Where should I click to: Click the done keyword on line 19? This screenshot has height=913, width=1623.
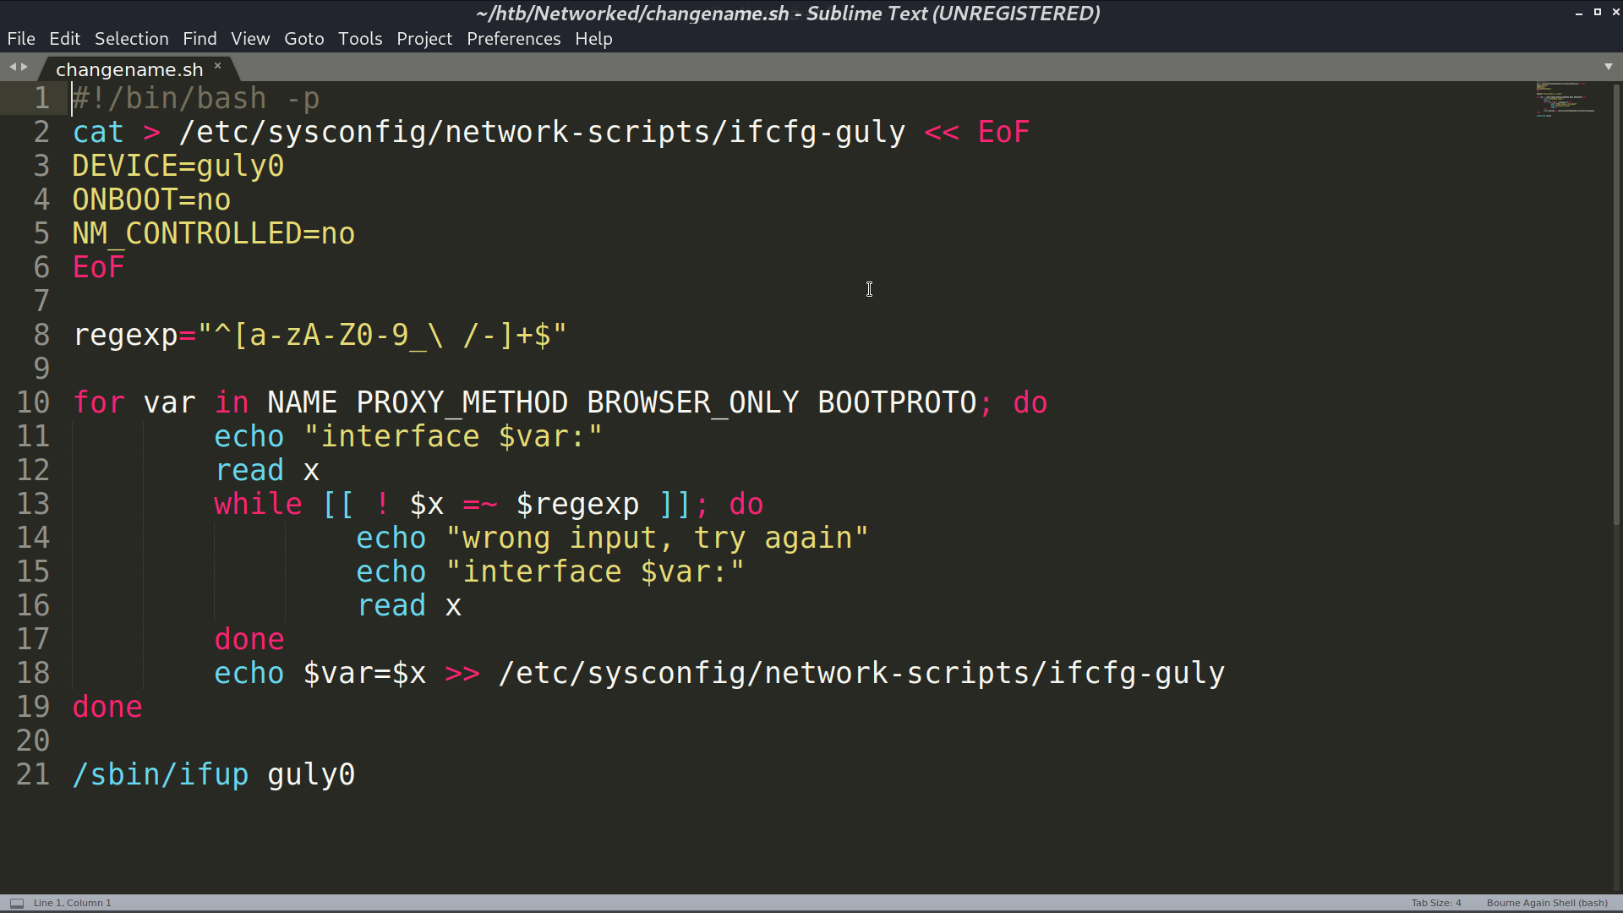pyautogui.click(x=107, y=707)
